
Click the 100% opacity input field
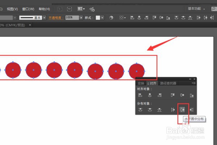click(72, 18)
